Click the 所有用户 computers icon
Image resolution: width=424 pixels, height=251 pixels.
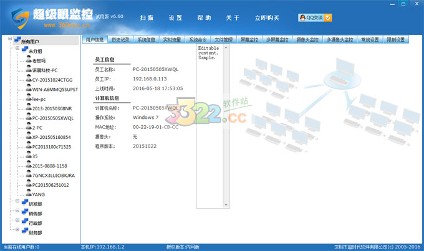coord(17,40)
